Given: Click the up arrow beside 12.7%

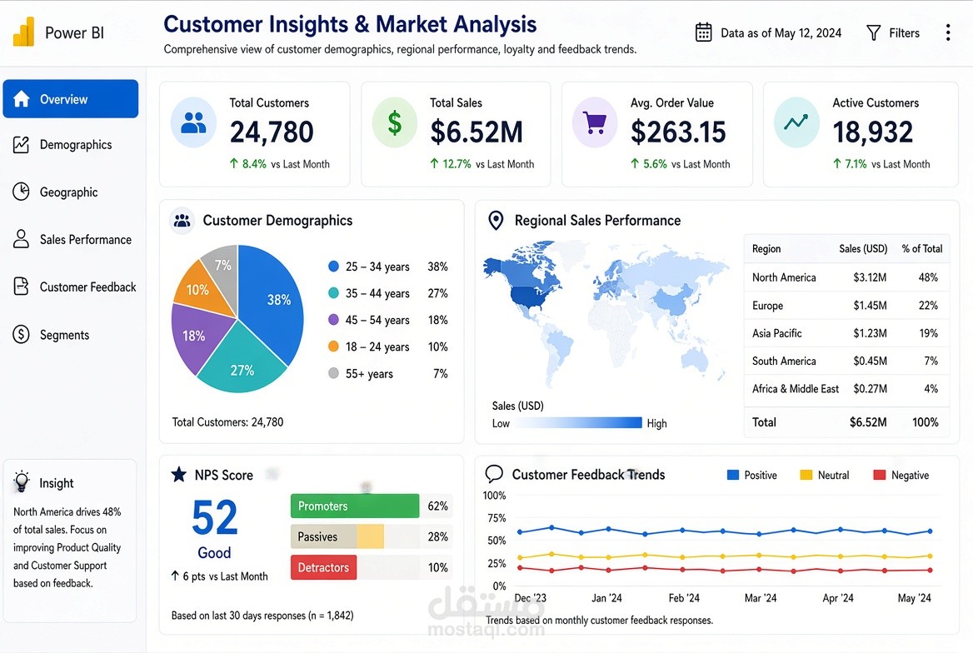Looking at the screenshot, I should click(x=434, y=163).
